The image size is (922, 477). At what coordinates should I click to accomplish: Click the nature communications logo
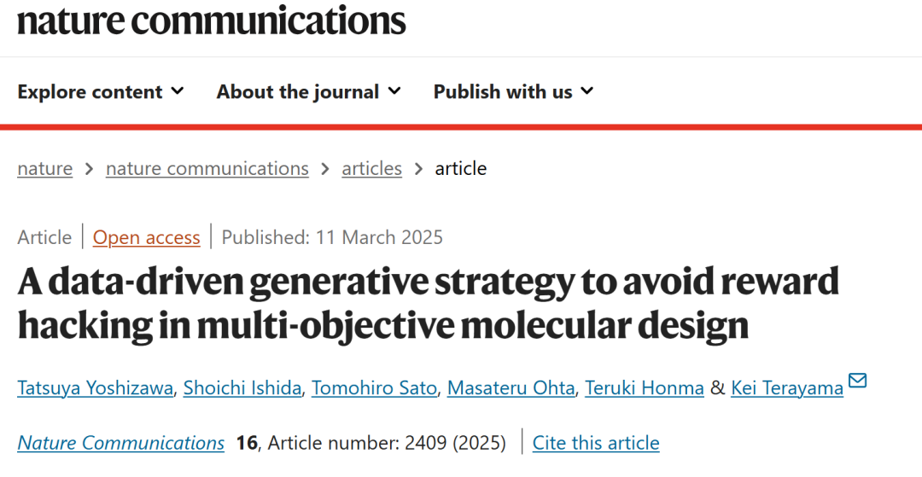(x=211, y=19)
